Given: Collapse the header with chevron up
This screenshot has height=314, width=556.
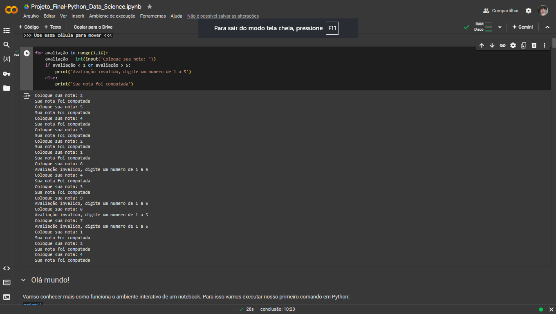Looking at the screenshot, I should coord(547,27).
